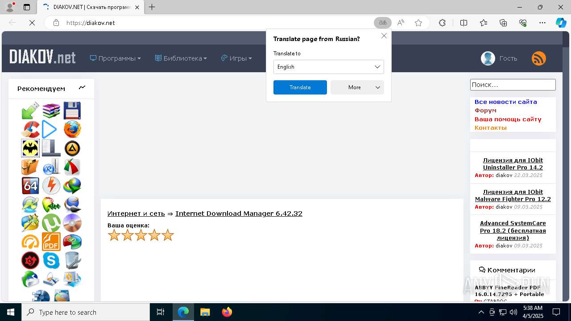Select the DIAKOV.NET browser tab
The image size is (571, 321).
point(90,7)
